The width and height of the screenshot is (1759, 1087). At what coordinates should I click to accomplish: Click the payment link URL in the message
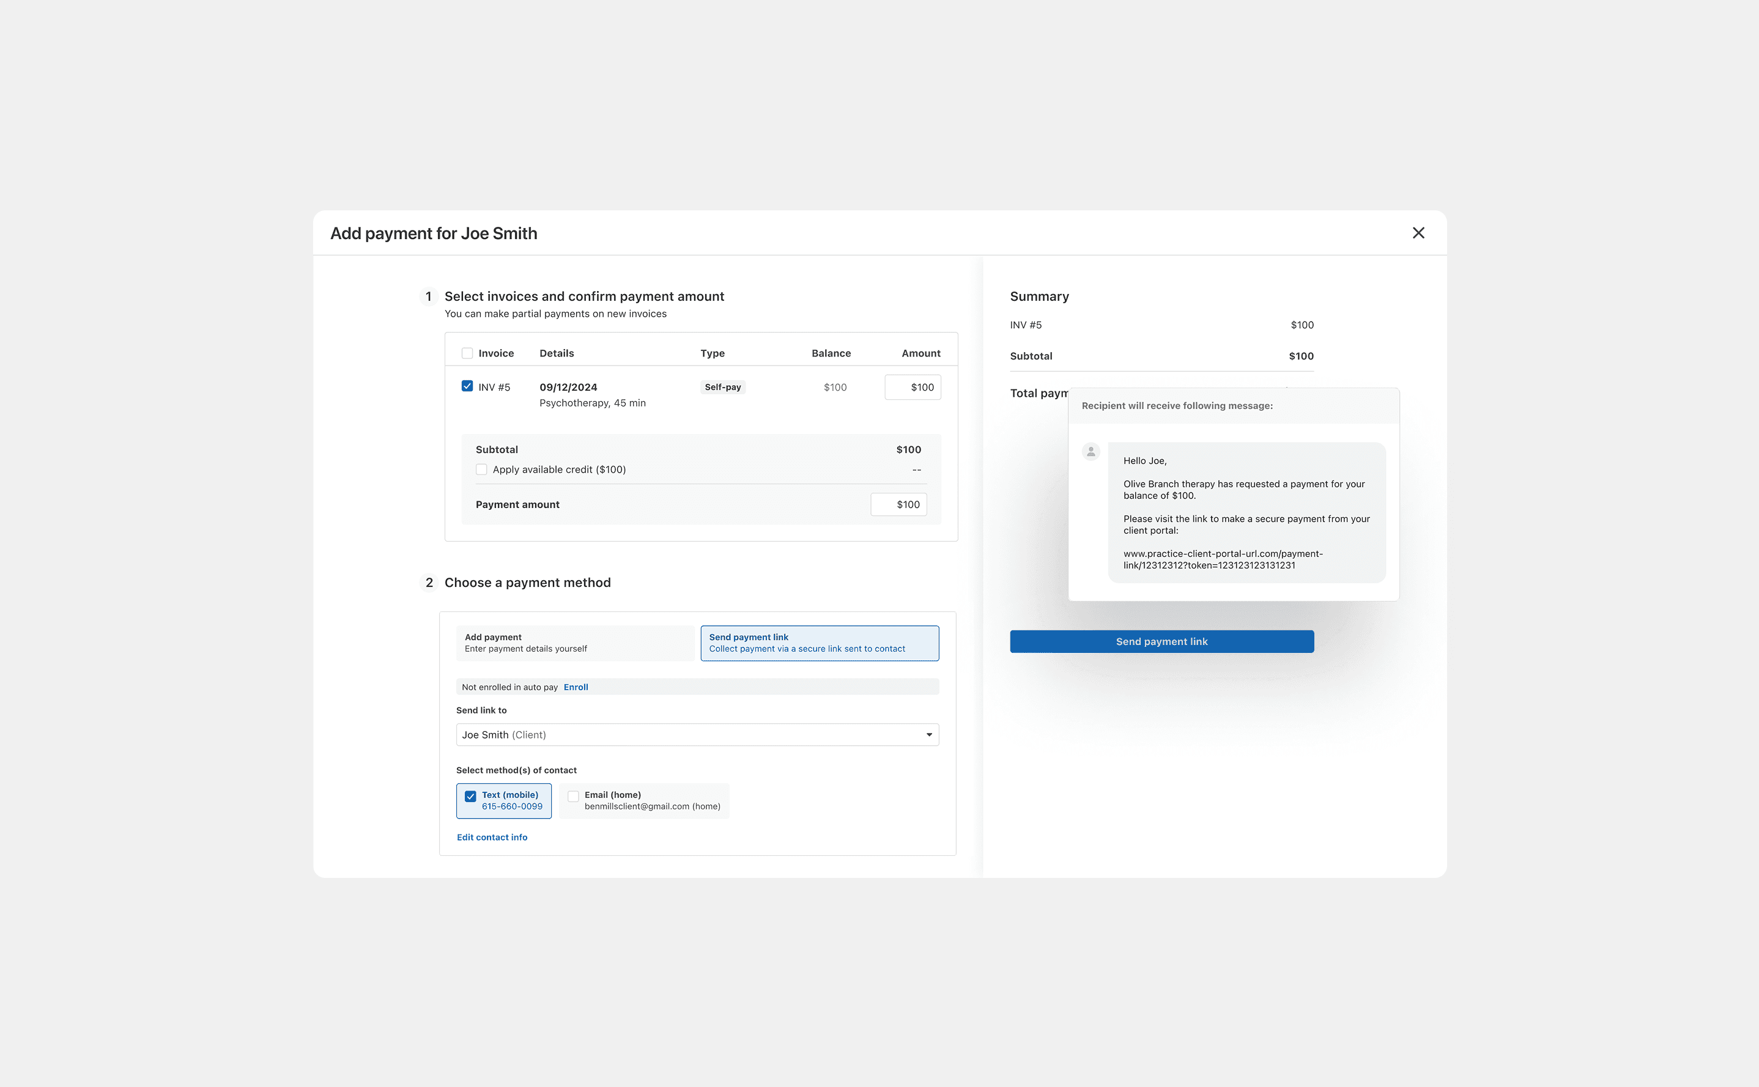coord(1223,559)
